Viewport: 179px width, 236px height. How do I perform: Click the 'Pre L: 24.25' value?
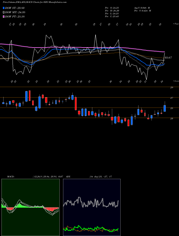tap(112, 14)
